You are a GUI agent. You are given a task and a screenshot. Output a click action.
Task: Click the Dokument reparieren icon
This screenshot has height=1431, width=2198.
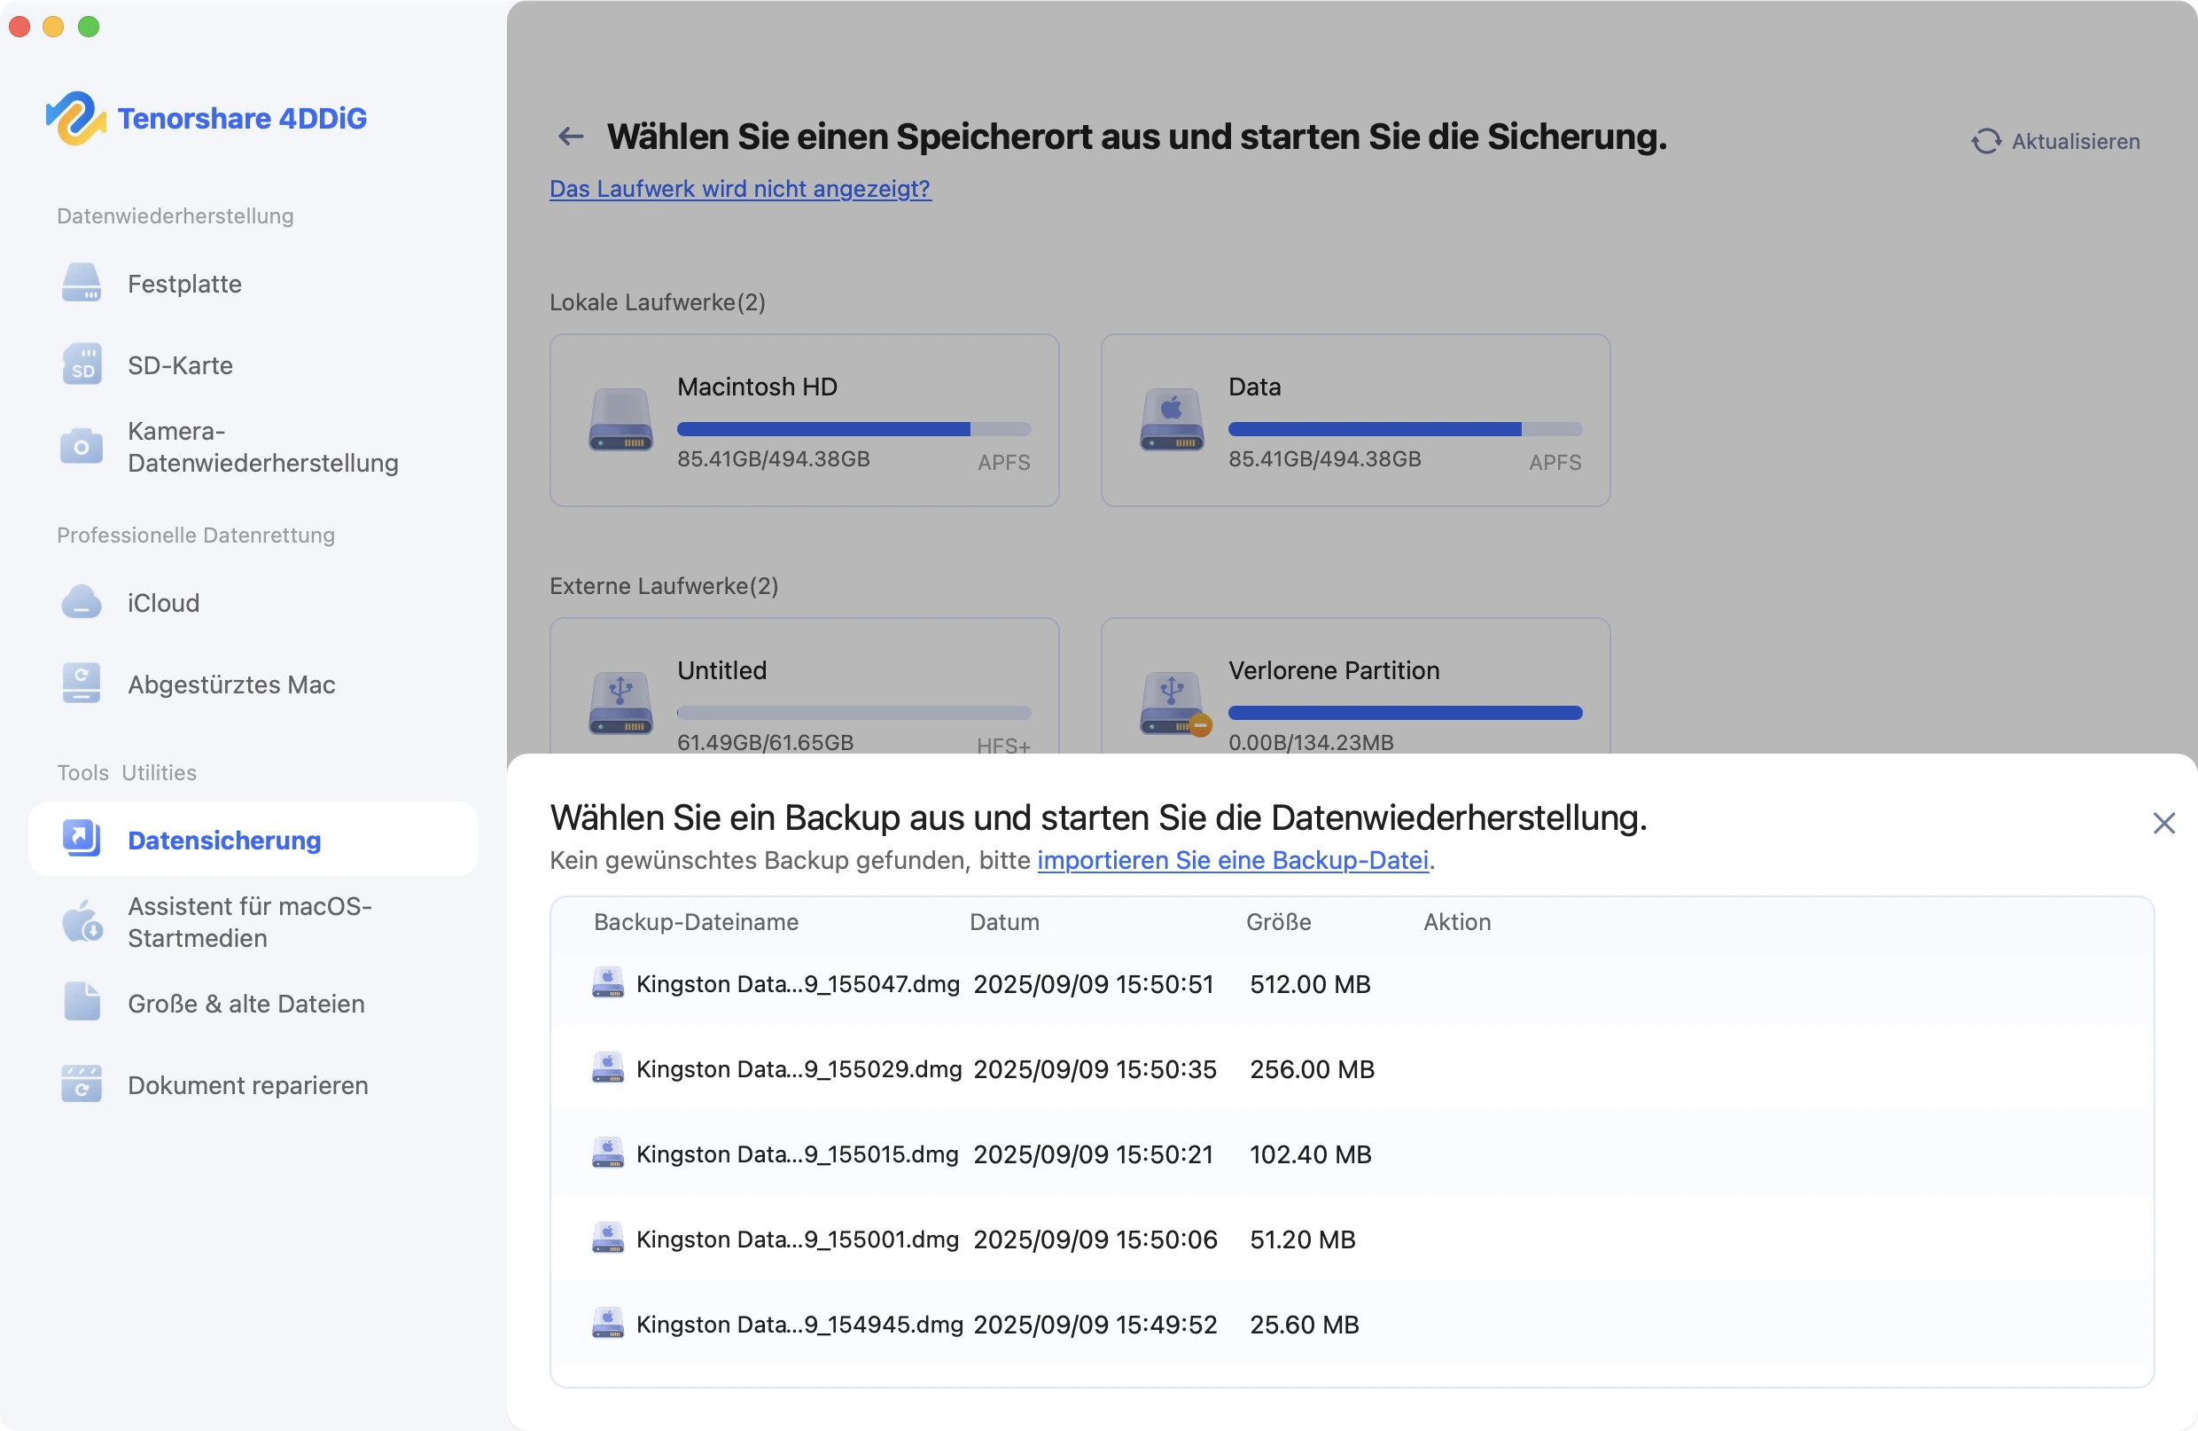tap(82, 1083)
